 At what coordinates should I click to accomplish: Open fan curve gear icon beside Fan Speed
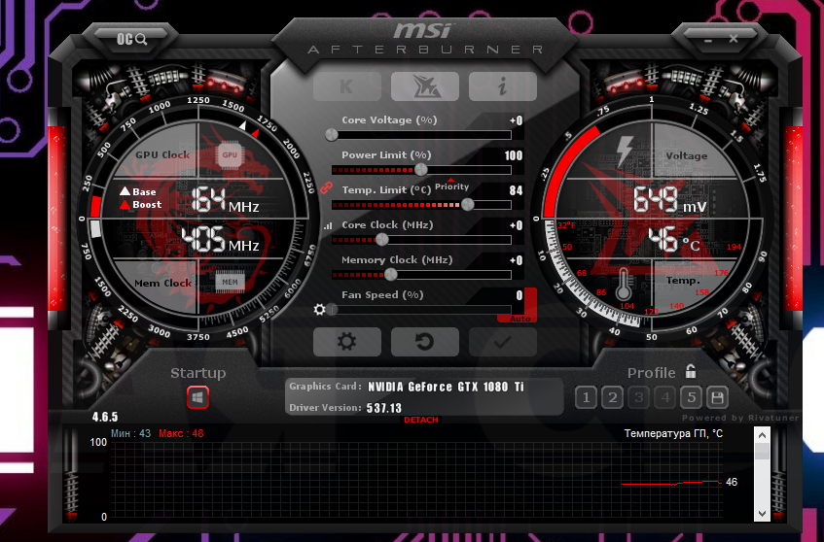[x=319, y=310]
